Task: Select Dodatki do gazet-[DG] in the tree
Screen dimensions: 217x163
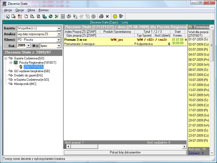Action: (x=28, y=75)
